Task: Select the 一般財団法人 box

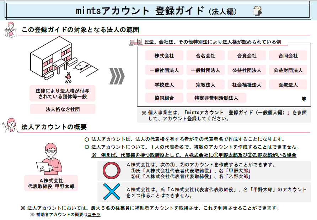Action: click(205, 70)
